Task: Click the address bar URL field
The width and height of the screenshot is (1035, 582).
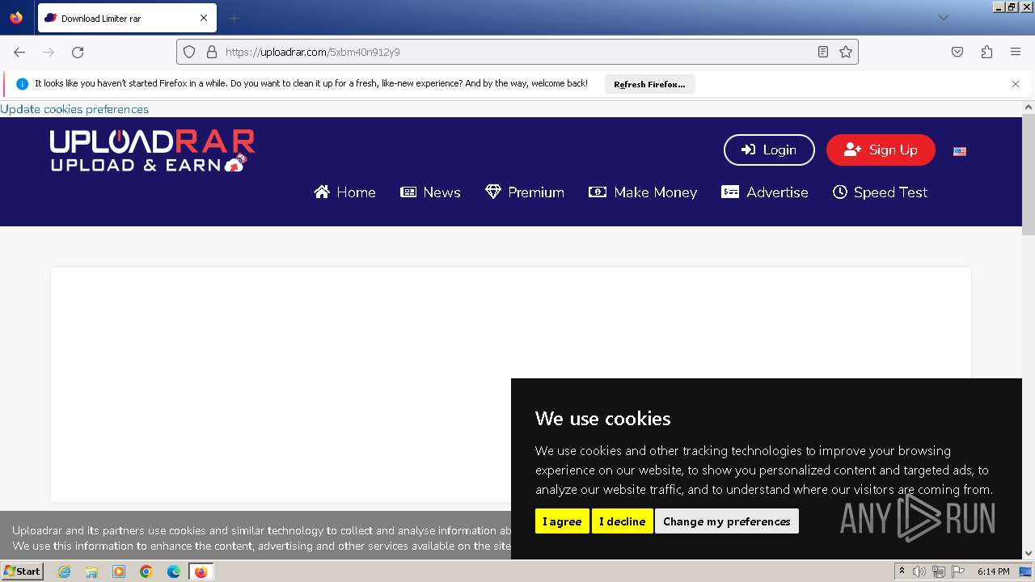Action: tap(517, 52)
